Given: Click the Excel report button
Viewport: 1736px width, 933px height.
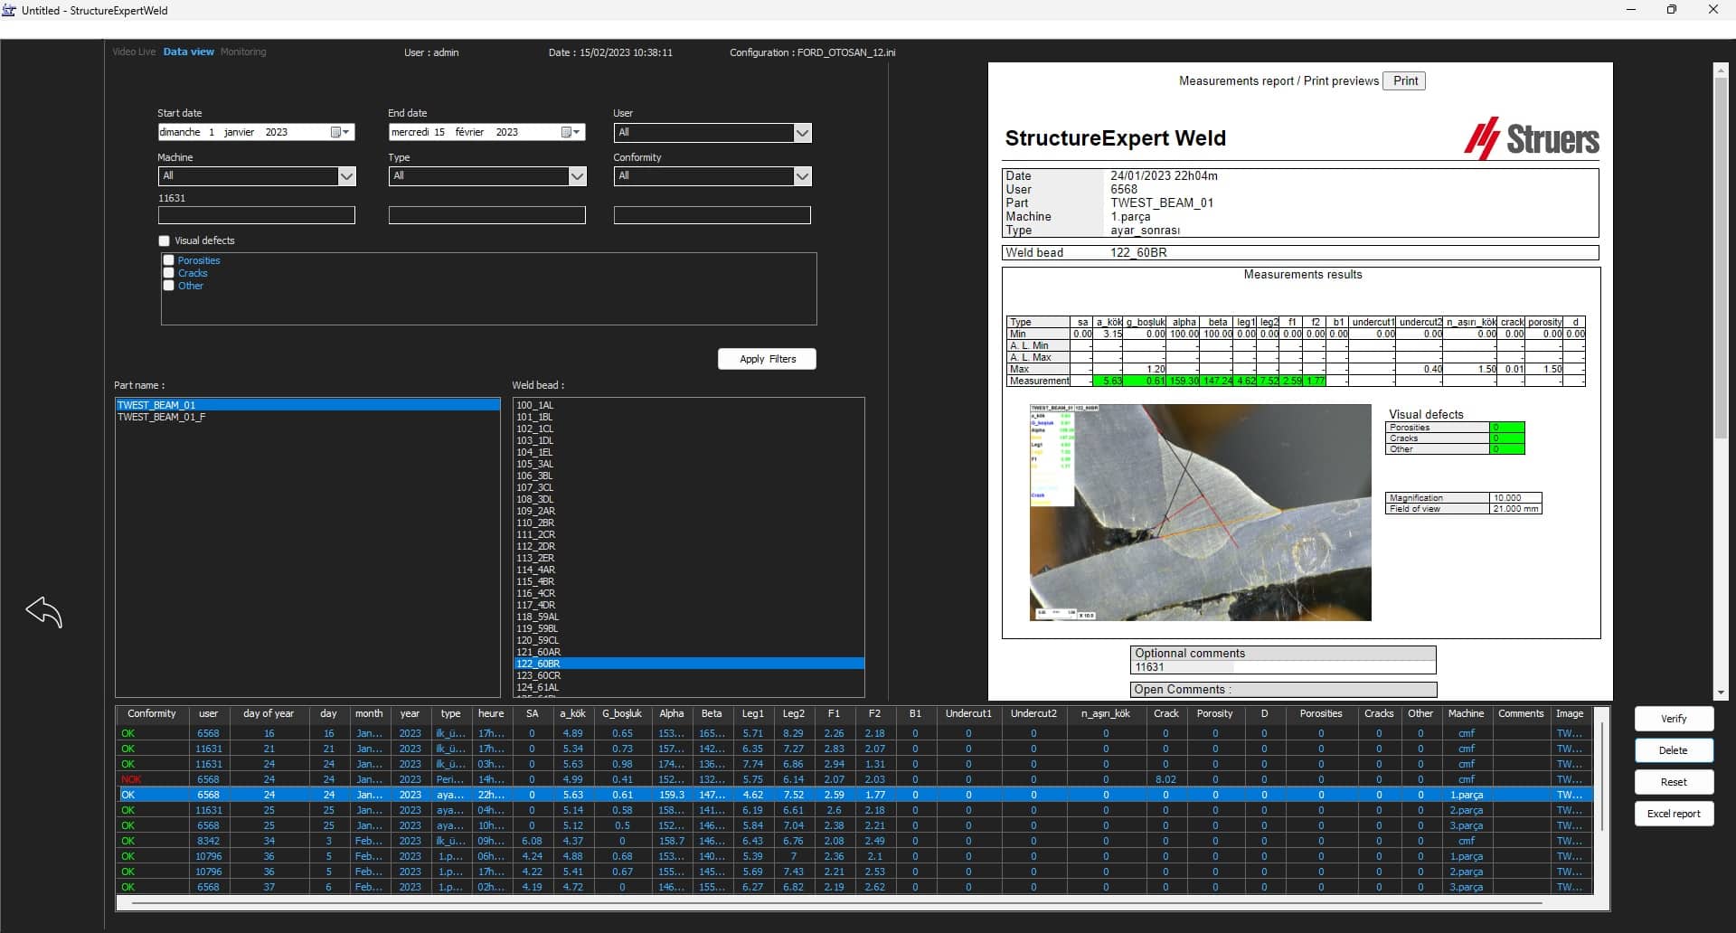Looking at the screenshot, I should 1674,814.
